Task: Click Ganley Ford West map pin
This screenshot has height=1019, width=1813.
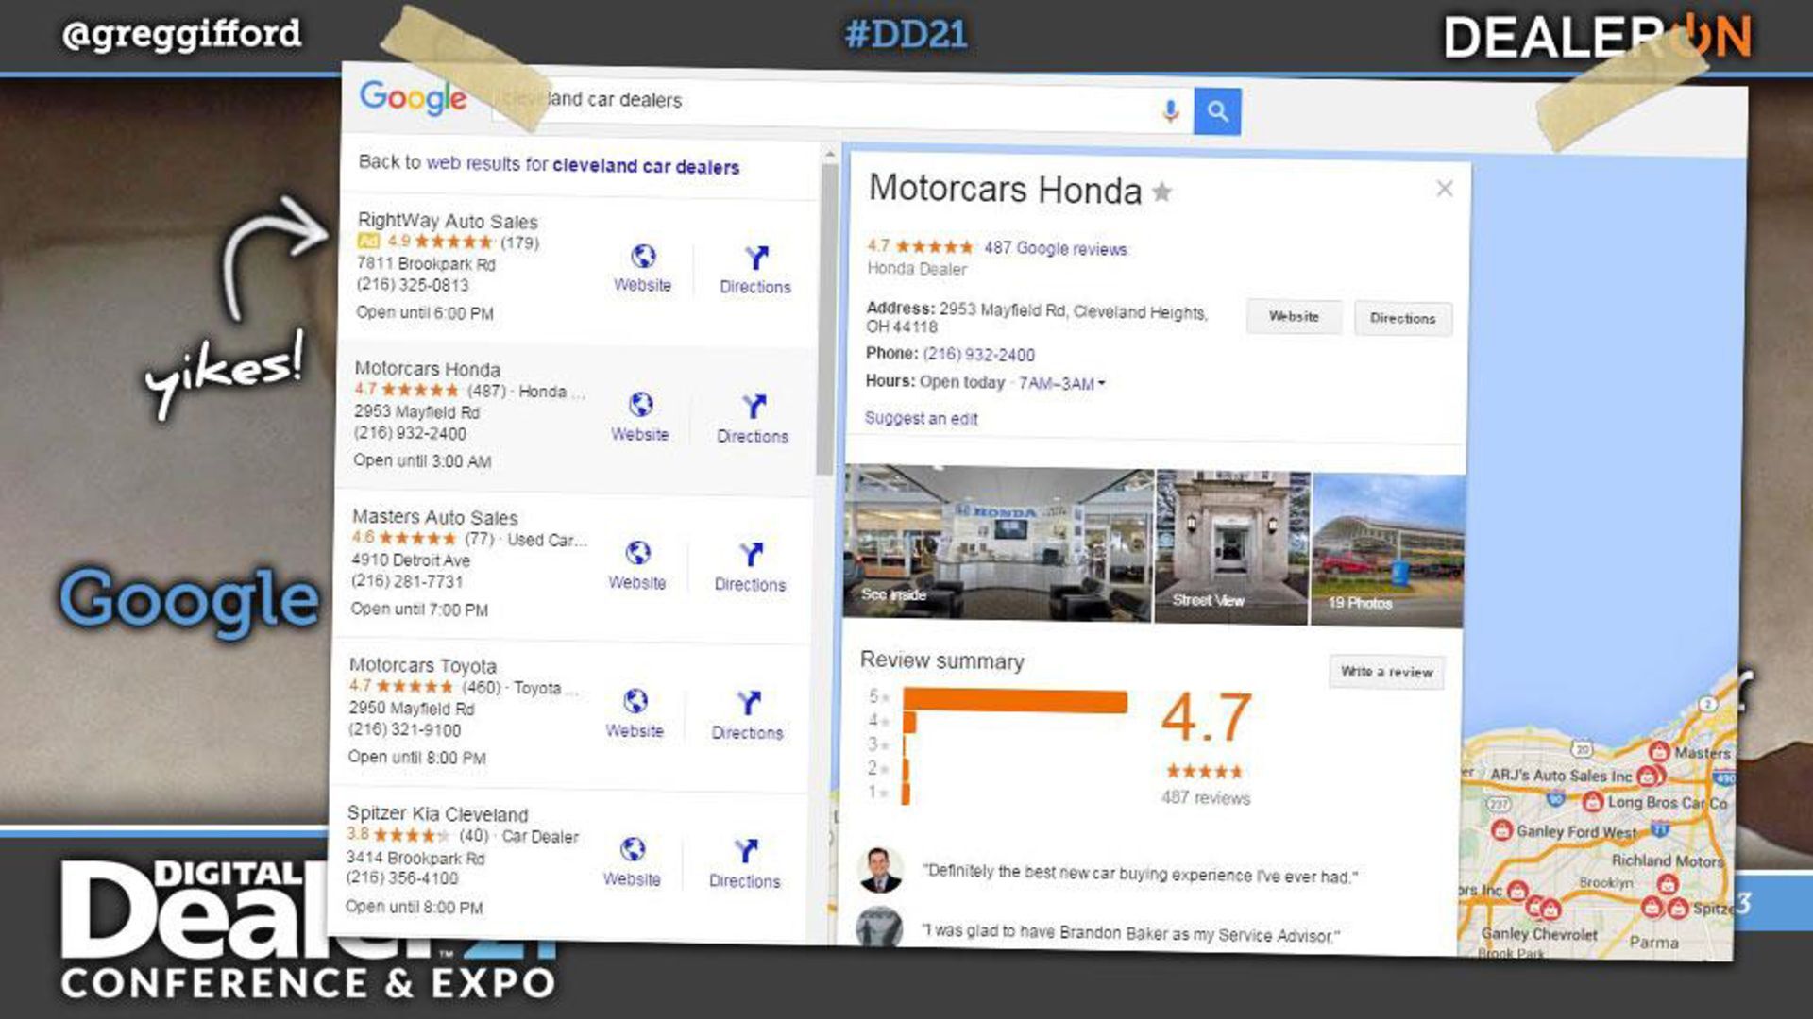Action: pos(1501,830)
